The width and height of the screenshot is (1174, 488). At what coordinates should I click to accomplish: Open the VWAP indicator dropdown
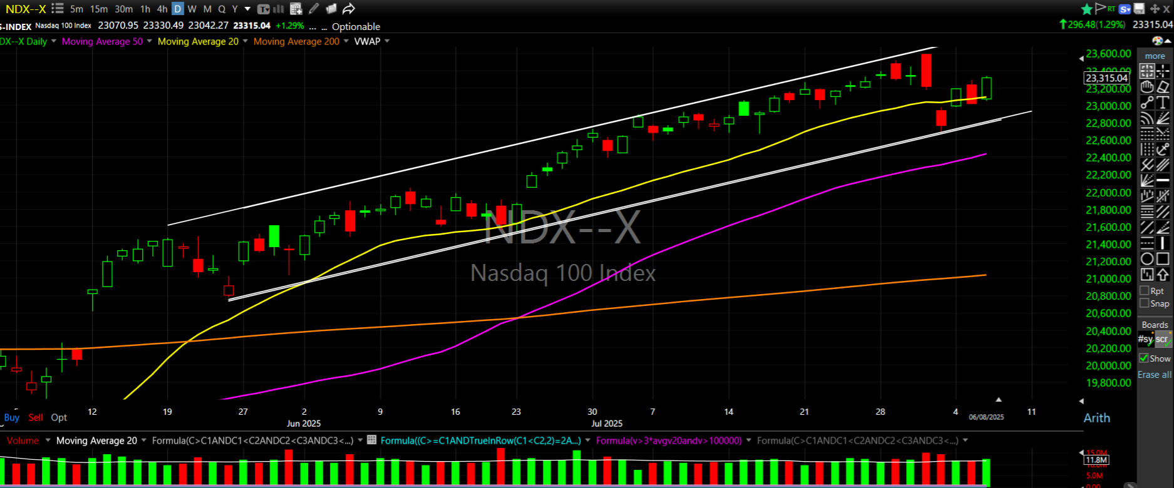click(x=387, y=41)
